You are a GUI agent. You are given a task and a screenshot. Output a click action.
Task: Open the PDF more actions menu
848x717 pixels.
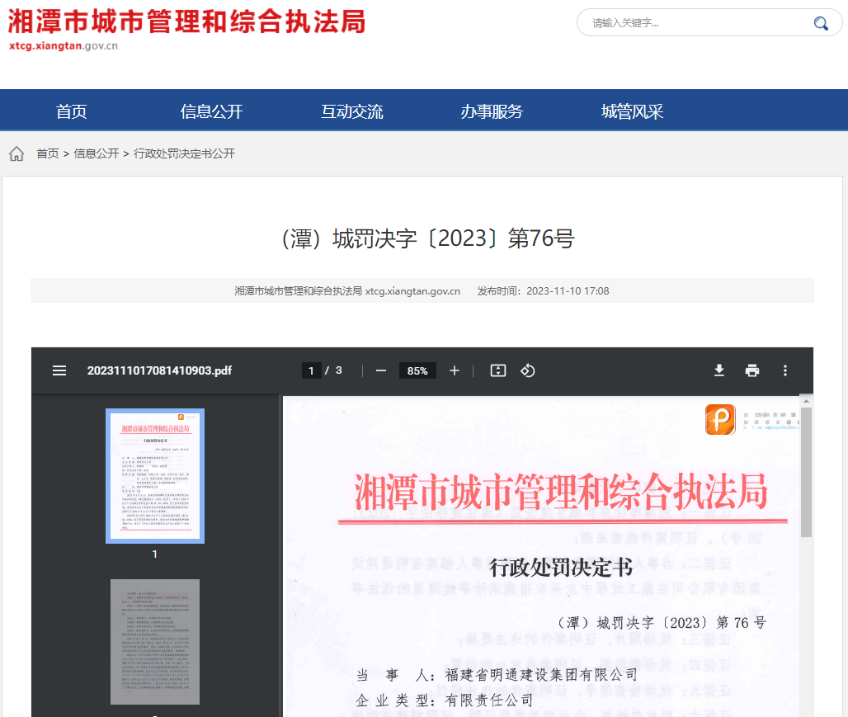(x=785, y=370)
